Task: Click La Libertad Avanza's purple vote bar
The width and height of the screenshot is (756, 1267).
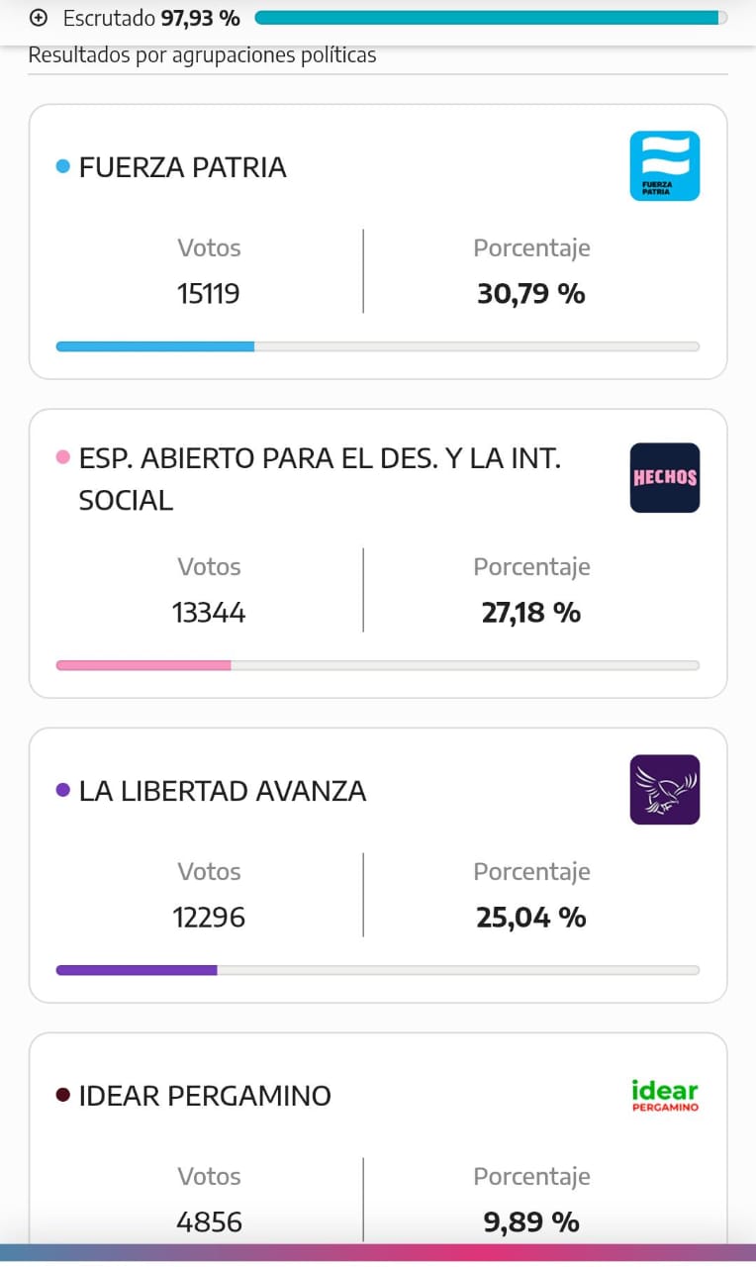Action: pyautogui.click(x=137, y=970)
